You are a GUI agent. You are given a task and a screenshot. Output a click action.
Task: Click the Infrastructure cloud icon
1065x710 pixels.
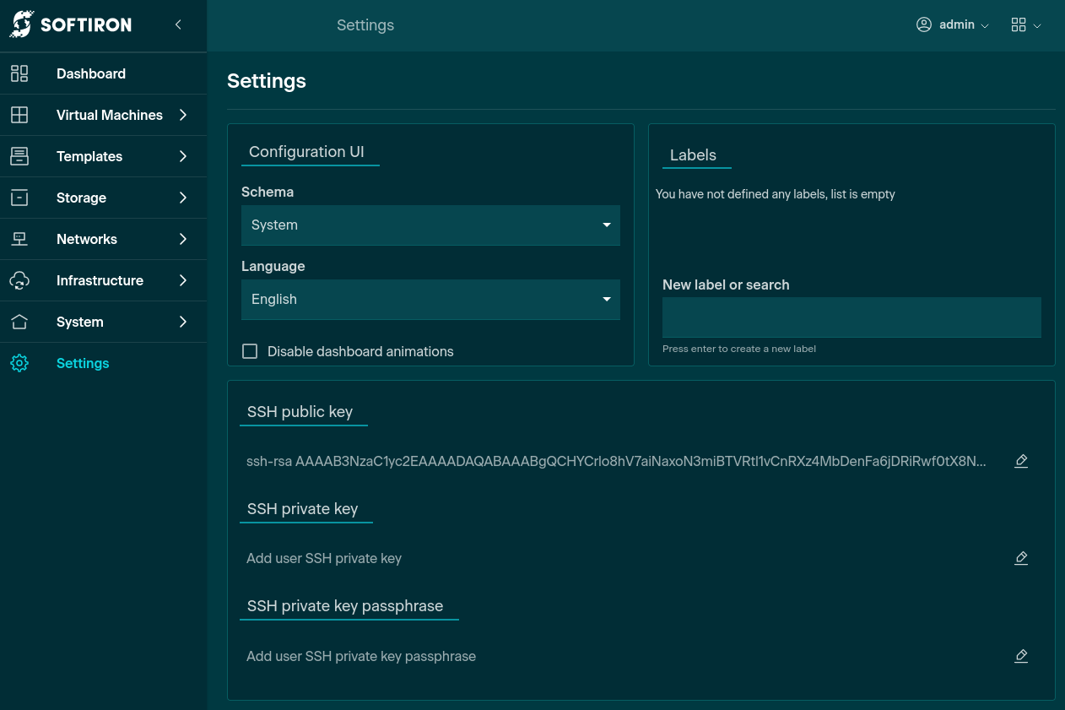(x=19, y=280)
